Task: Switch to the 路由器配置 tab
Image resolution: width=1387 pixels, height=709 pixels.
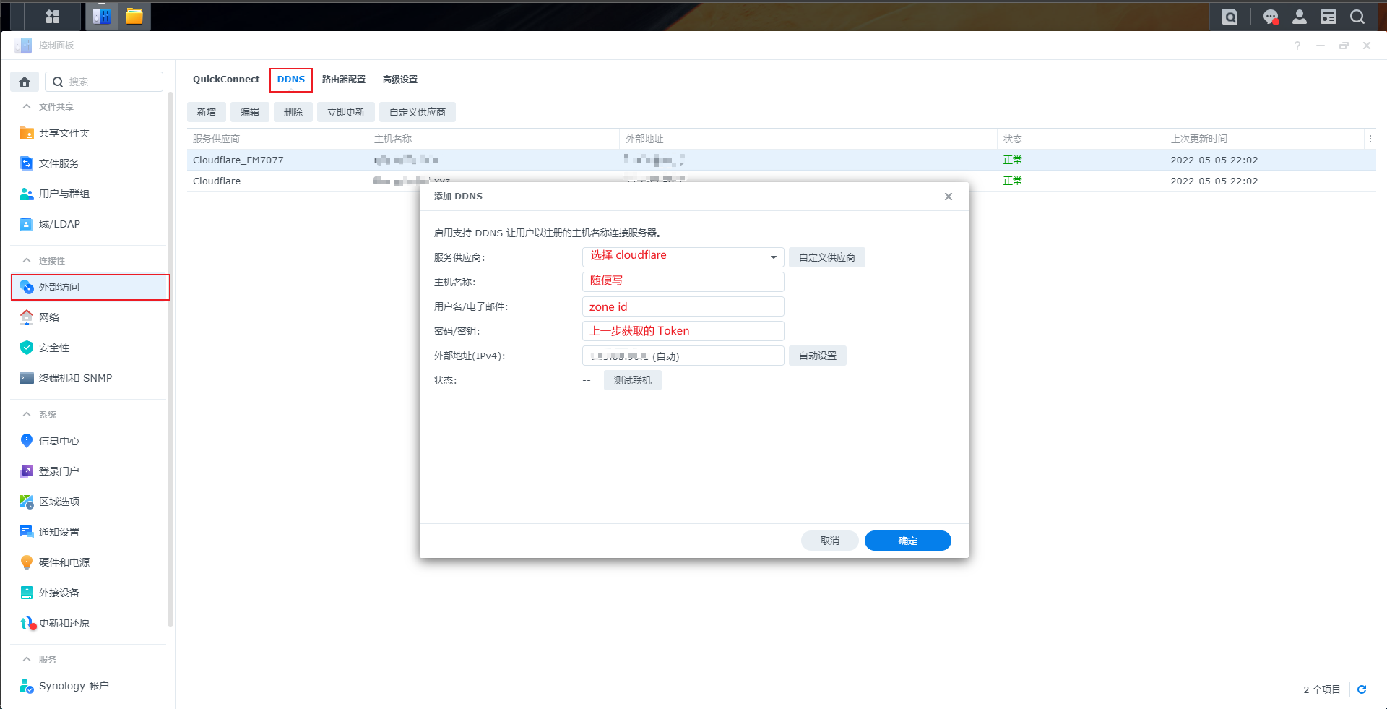Action: (343, 80)
